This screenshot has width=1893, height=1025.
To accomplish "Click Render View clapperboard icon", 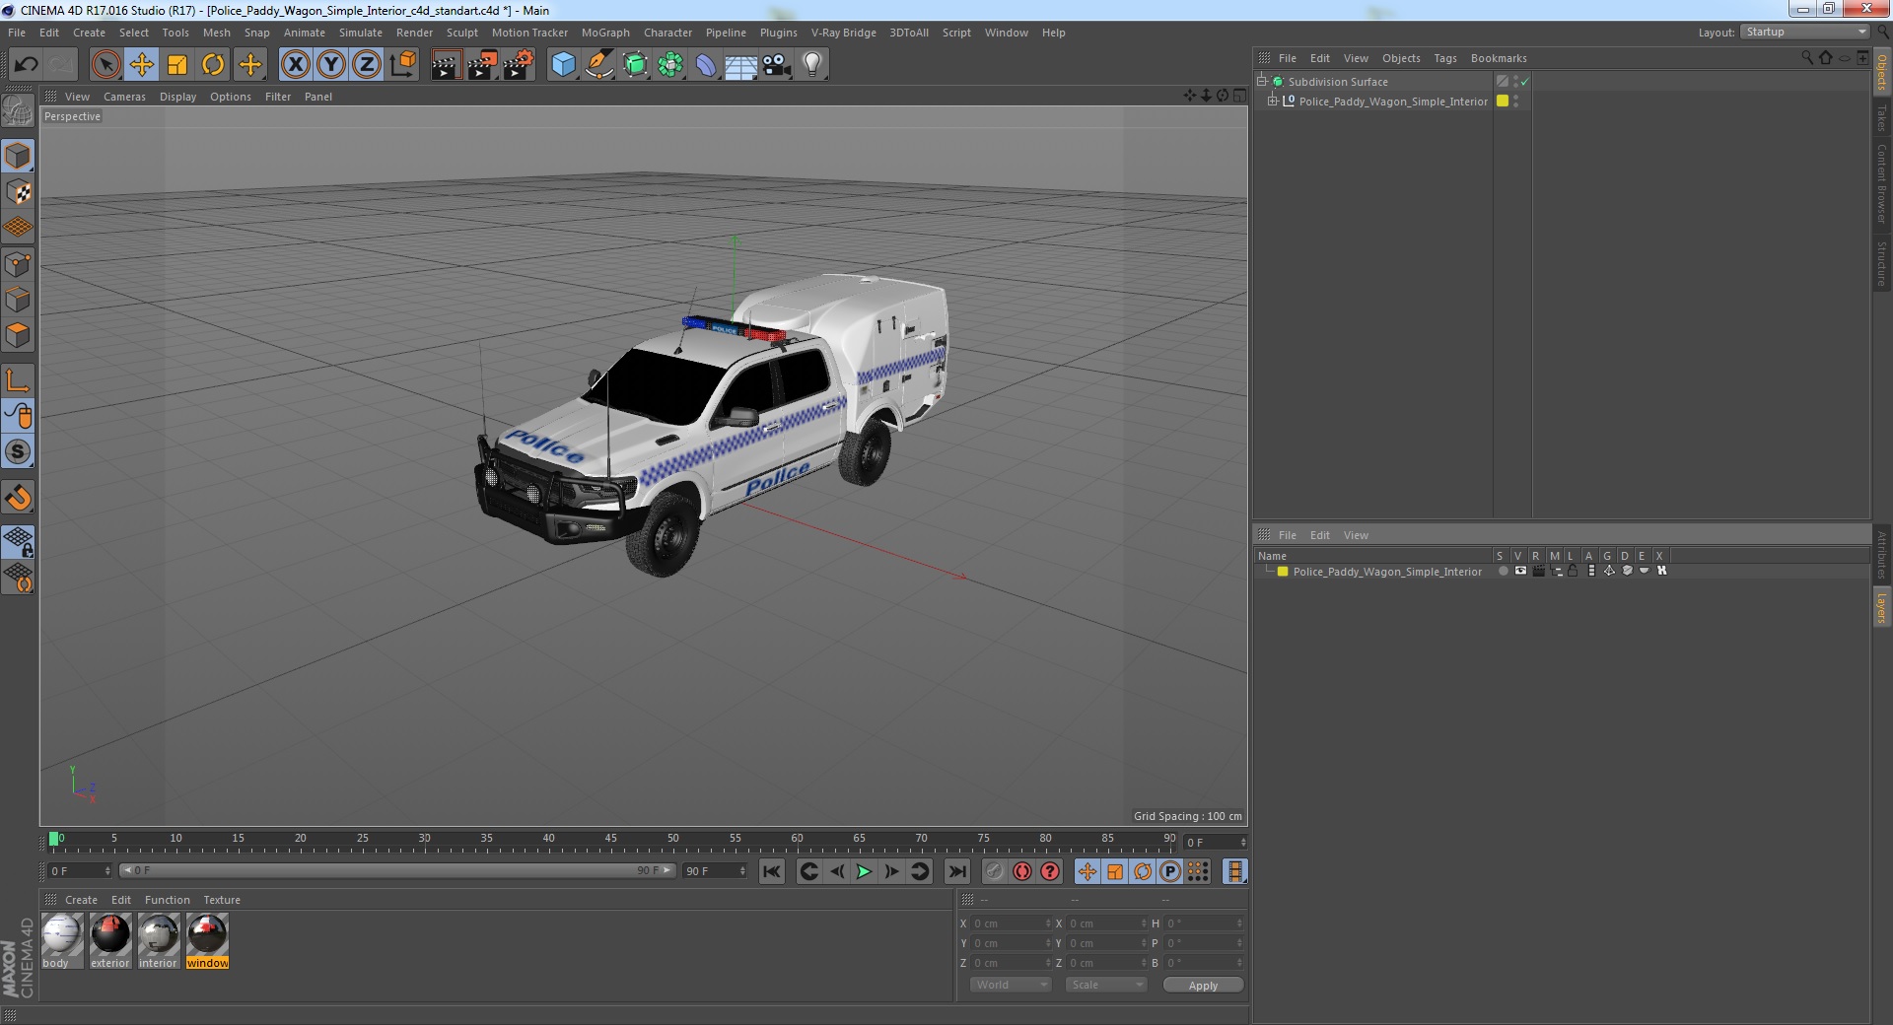I will click(446, 65).
